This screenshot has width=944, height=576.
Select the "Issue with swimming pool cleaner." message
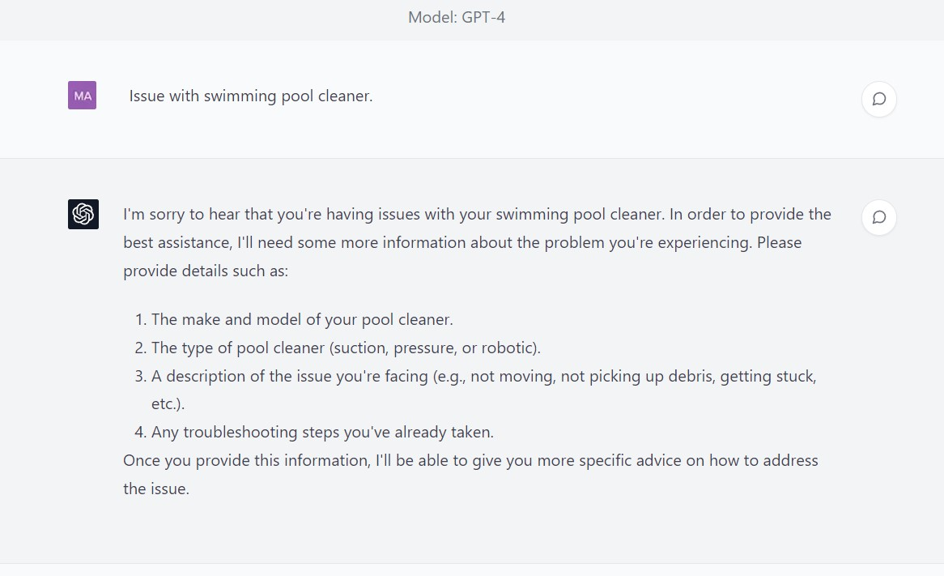click(x=251, y=96)
